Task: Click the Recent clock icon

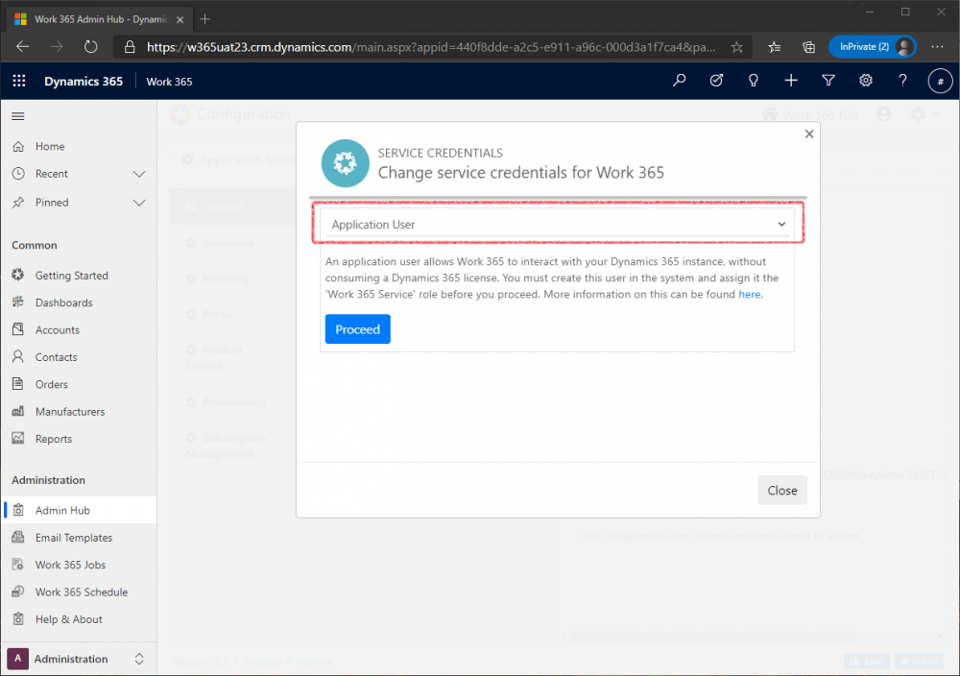Action: point(18,174)
